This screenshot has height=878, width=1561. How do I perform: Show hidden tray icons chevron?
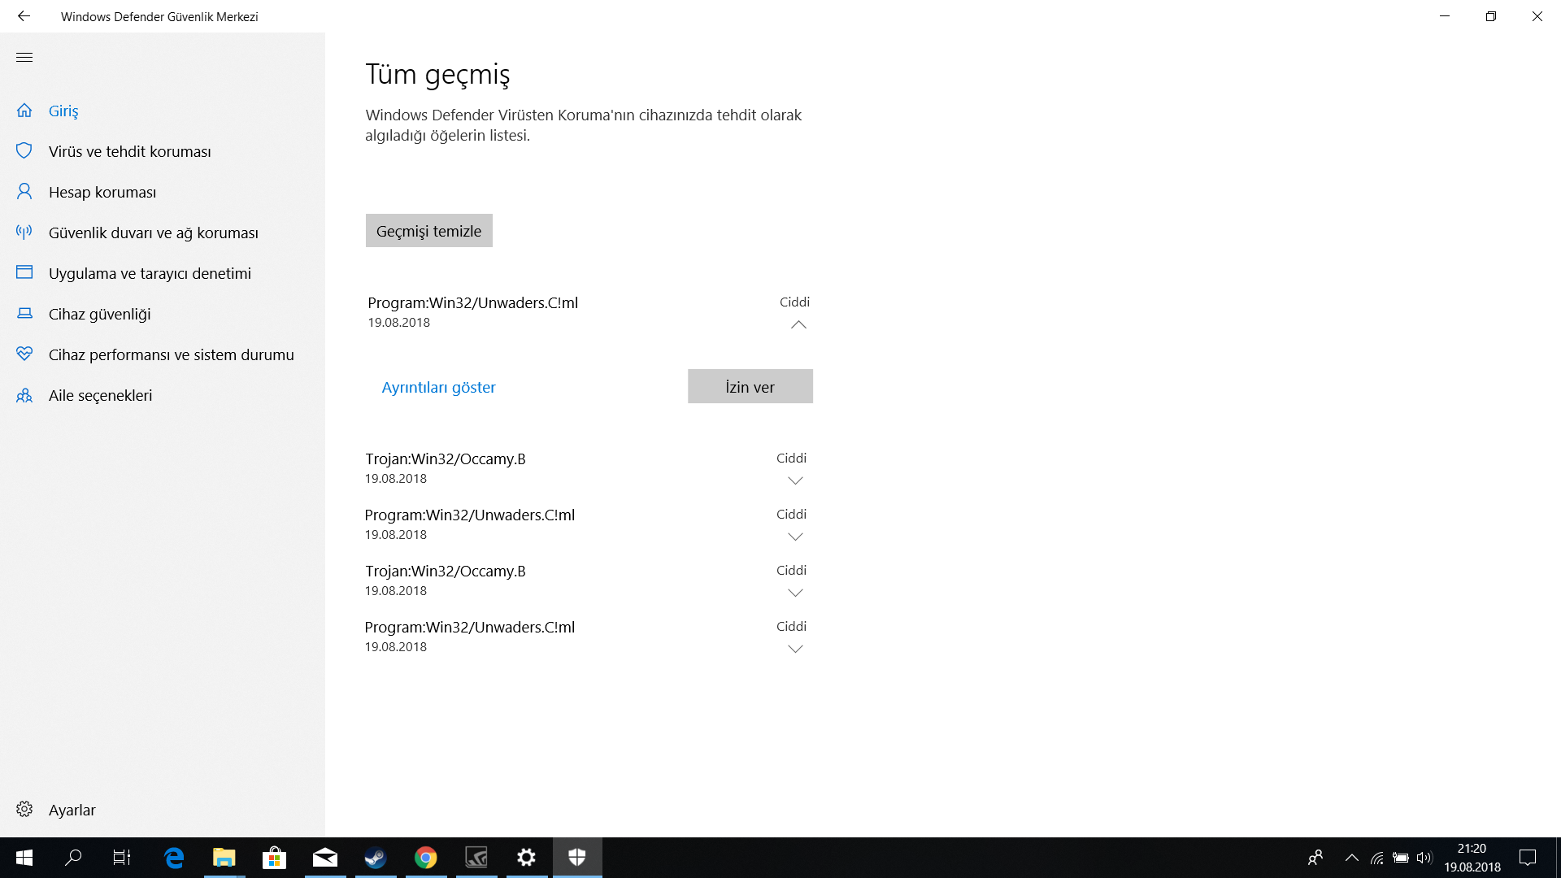coord(1351,858)
